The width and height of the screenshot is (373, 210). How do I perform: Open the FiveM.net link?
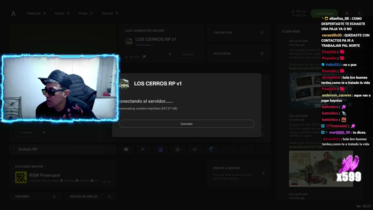pyautogui.click(x=36, y=13)
